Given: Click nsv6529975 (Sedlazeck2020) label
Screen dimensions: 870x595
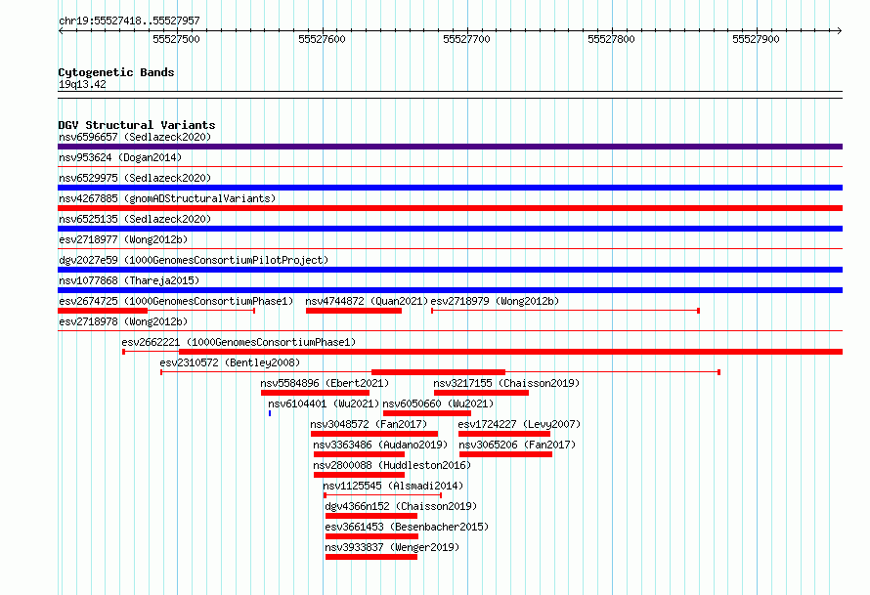Looking at the screenshot, I should pos(135,178).
